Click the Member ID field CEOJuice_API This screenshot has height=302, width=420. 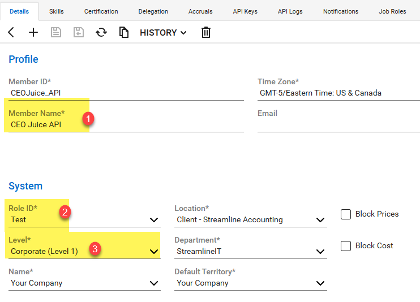[x=126, y=93]
